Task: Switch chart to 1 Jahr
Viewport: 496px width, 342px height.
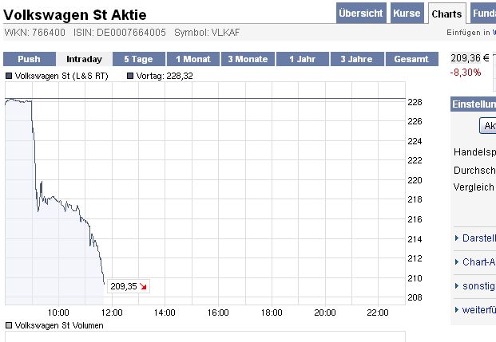Action: coord(303,59)
